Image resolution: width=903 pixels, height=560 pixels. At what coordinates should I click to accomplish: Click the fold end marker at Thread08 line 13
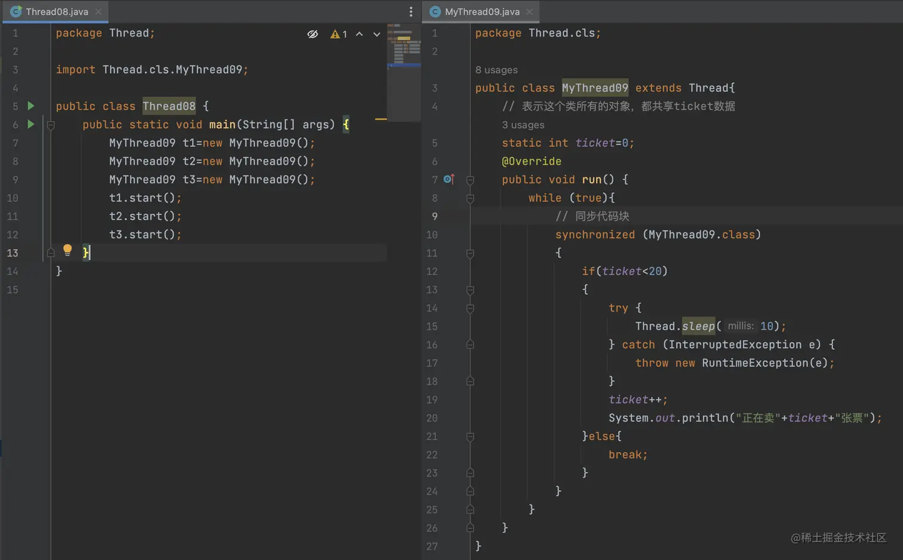coord(51,253)
